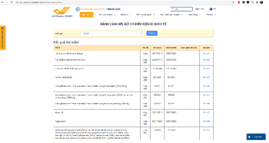Open the country selection dropdown
The height and width of the screenshot is (143, 269).
pyautogui.click(x=112, y=33)
